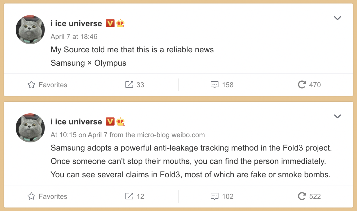Screen dimensions: 357x211
Task: Add the Samsung × Olympus post to Favorites
Action: coord(47,85)
